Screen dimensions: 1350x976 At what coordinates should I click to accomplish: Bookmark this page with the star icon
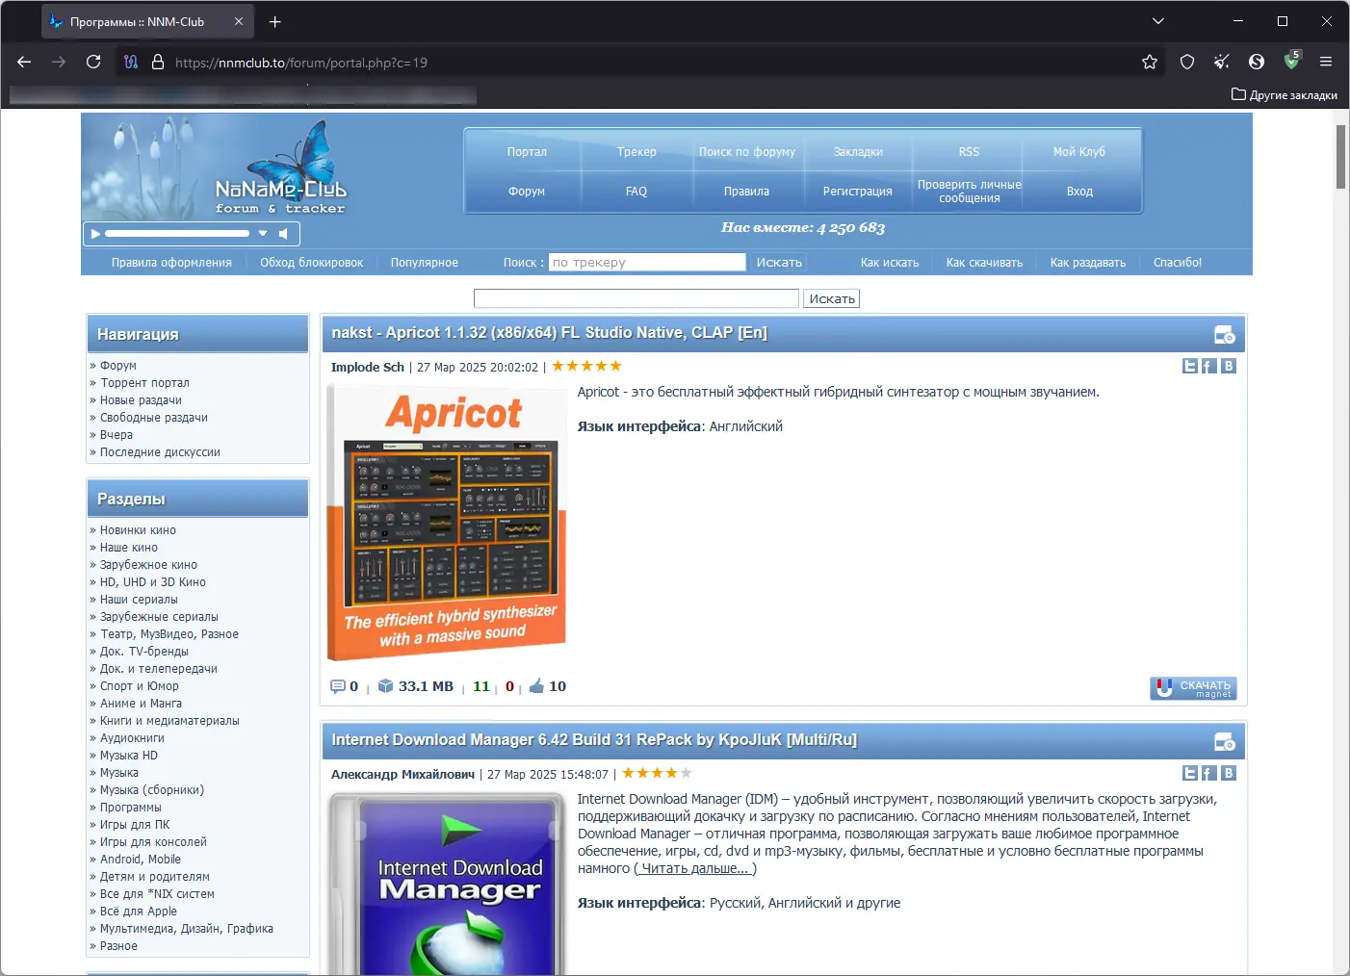coord(1150,62)
